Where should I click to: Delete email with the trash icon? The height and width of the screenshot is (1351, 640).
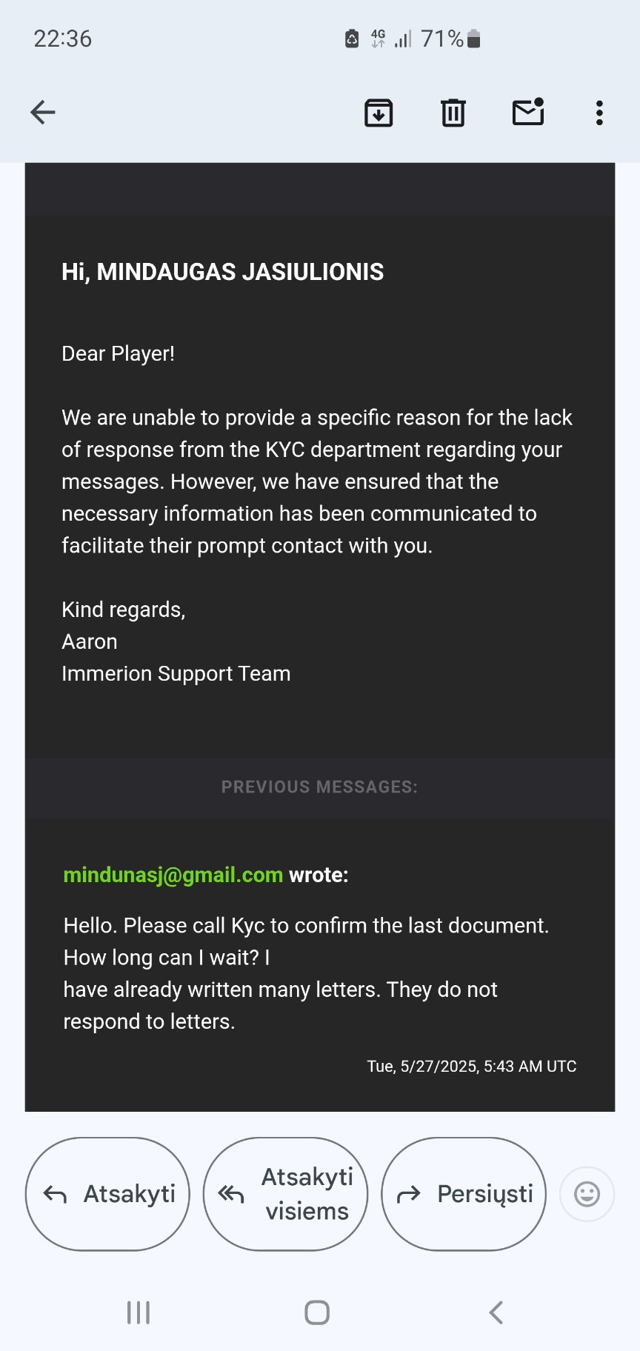[453, 113]
